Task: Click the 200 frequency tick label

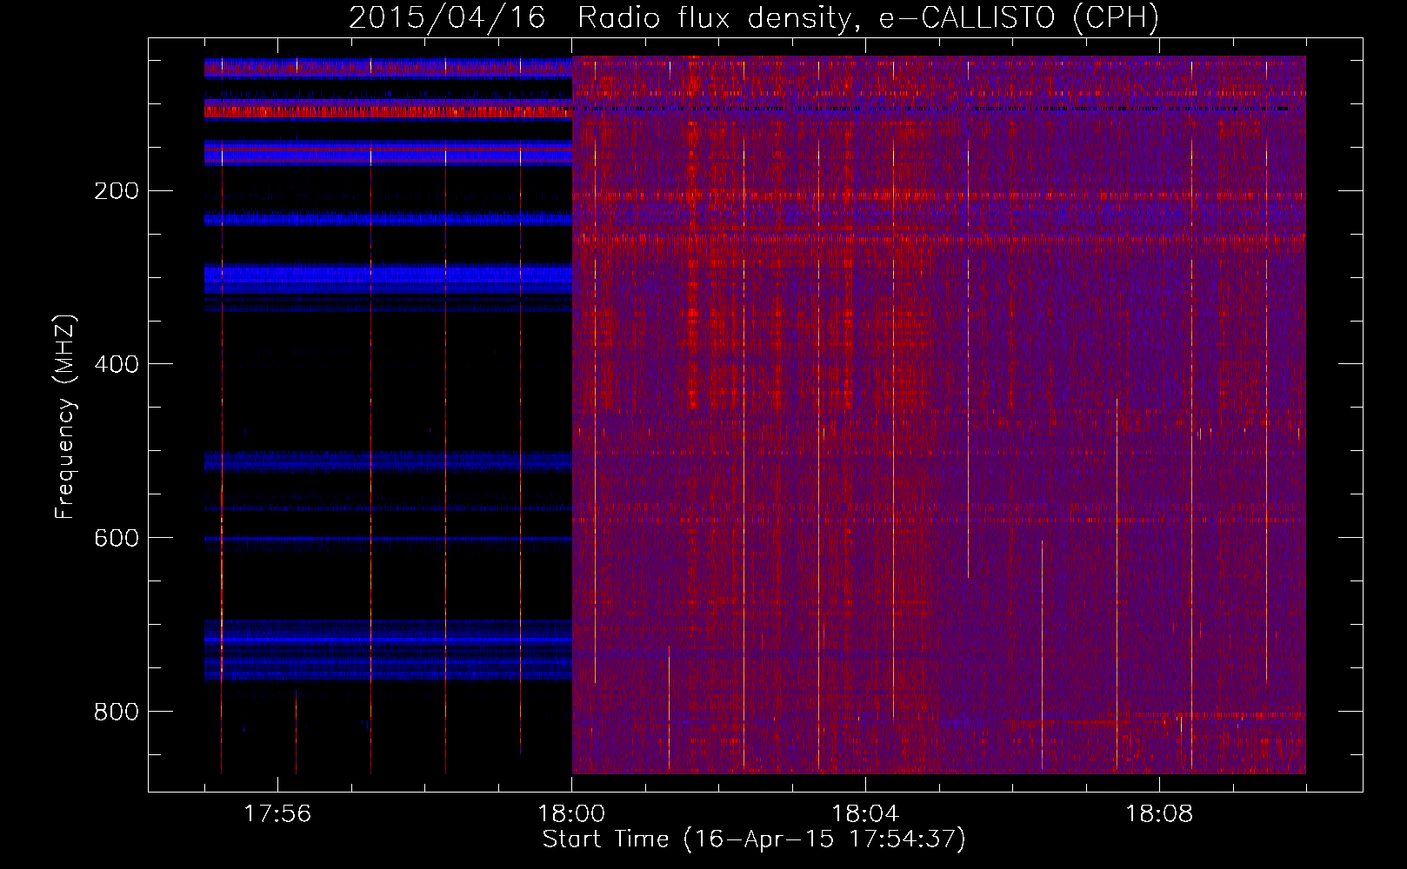Action: [x=116, y=191]
